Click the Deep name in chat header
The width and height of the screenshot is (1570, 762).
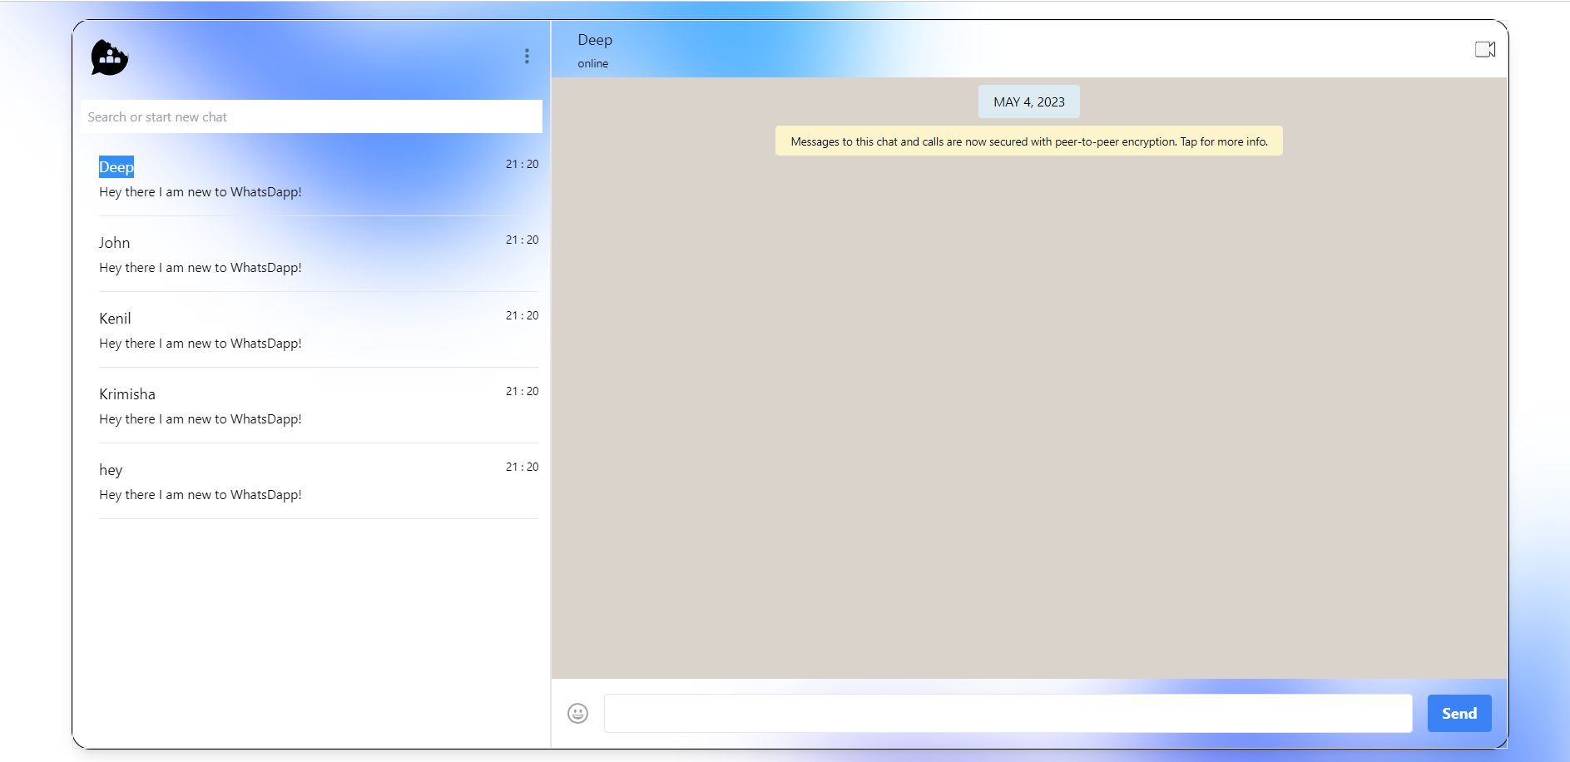[595, 40]
